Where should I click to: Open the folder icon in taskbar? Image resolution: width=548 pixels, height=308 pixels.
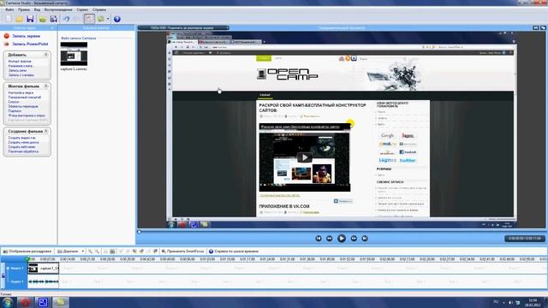[x=61, y=302]
